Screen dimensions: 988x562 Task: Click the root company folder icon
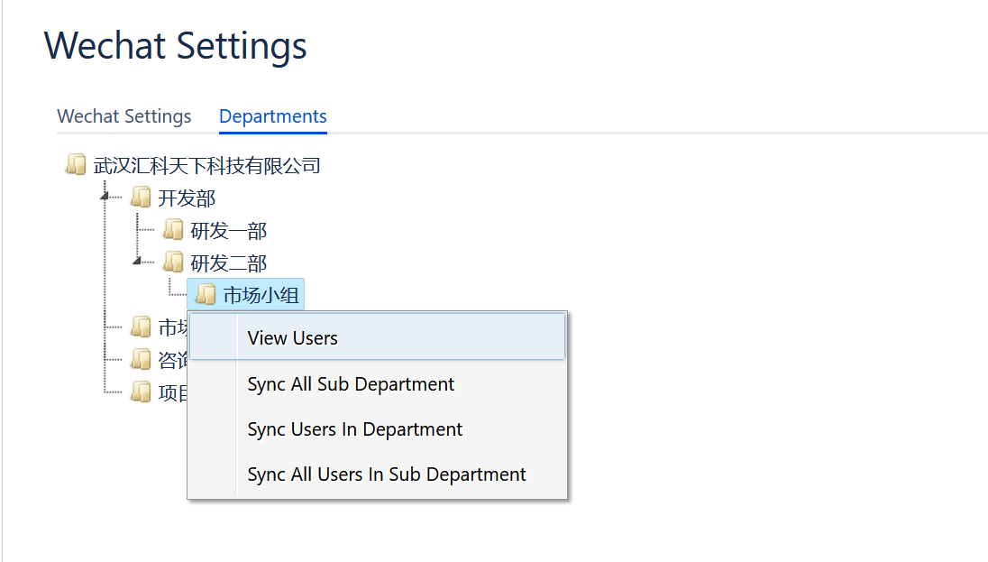76,165
